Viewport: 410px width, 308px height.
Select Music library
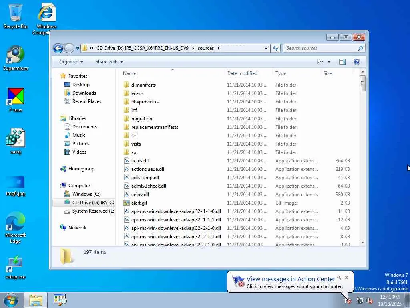tap(78, 135)
